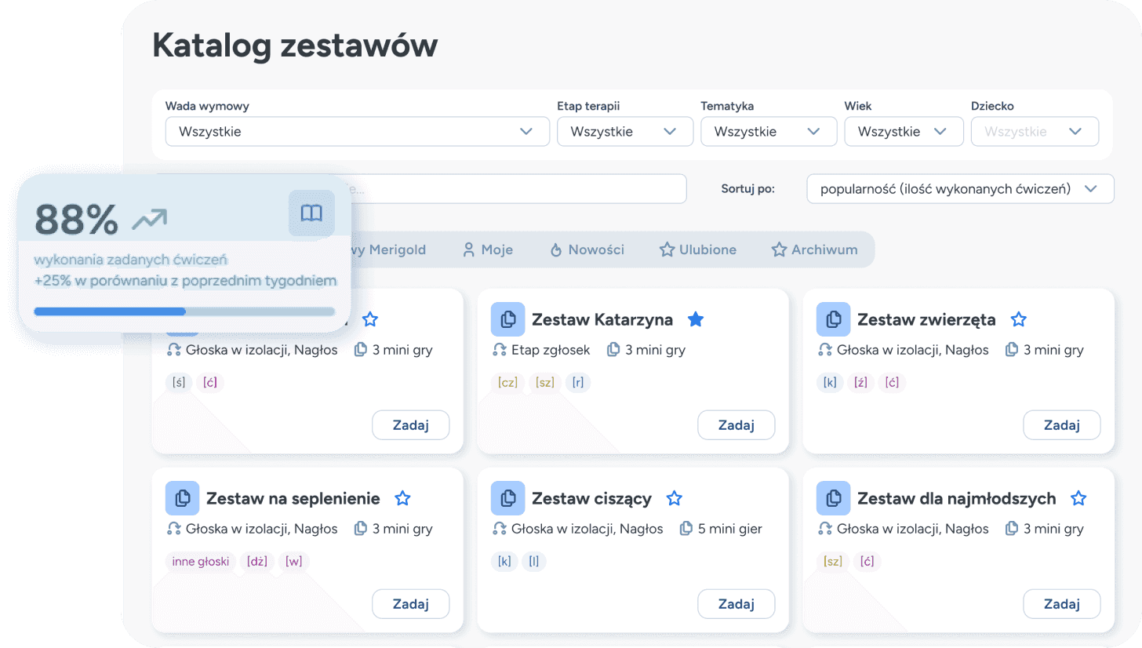The width and height of the screenshot is (1142, 648).
Task: Click Zadaj on Zestaw Katarzyna card
Action: tap(736, 425)
